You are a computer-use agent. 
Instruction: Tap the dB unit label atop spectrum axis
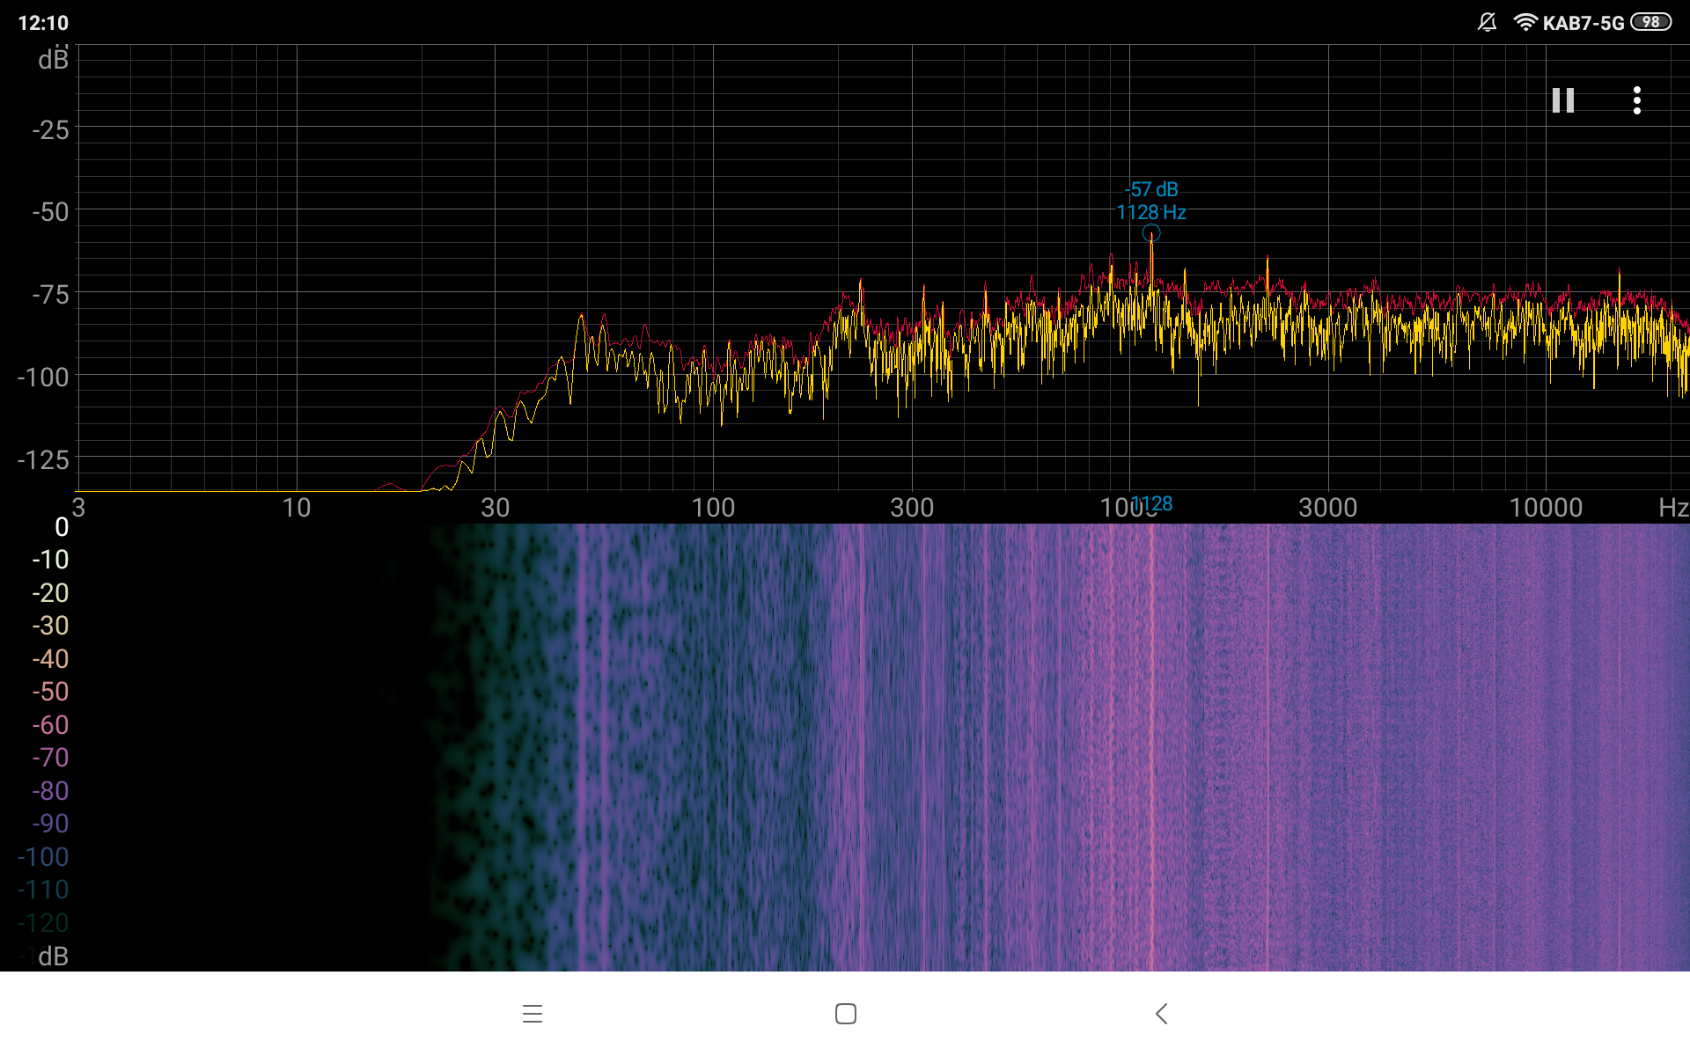(53, 60)
